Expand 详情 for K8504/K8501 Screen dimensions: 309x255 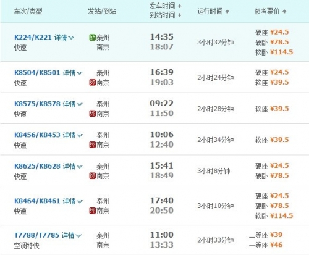[73, 73]
